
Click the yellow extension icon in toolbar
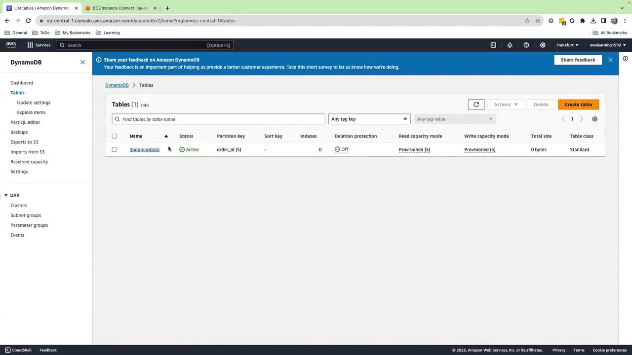click(x=562, y=21)
